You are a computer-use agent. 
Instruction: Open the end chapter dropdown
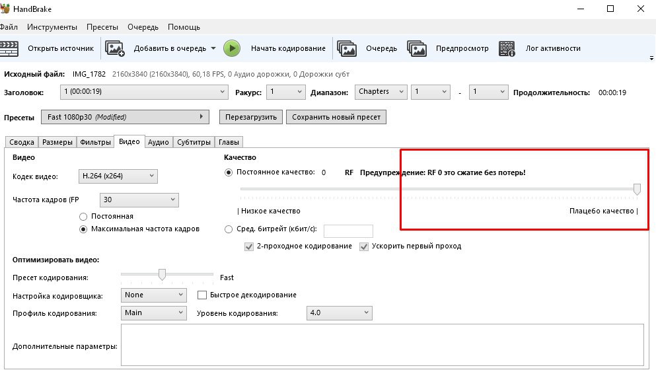point(489,92)
